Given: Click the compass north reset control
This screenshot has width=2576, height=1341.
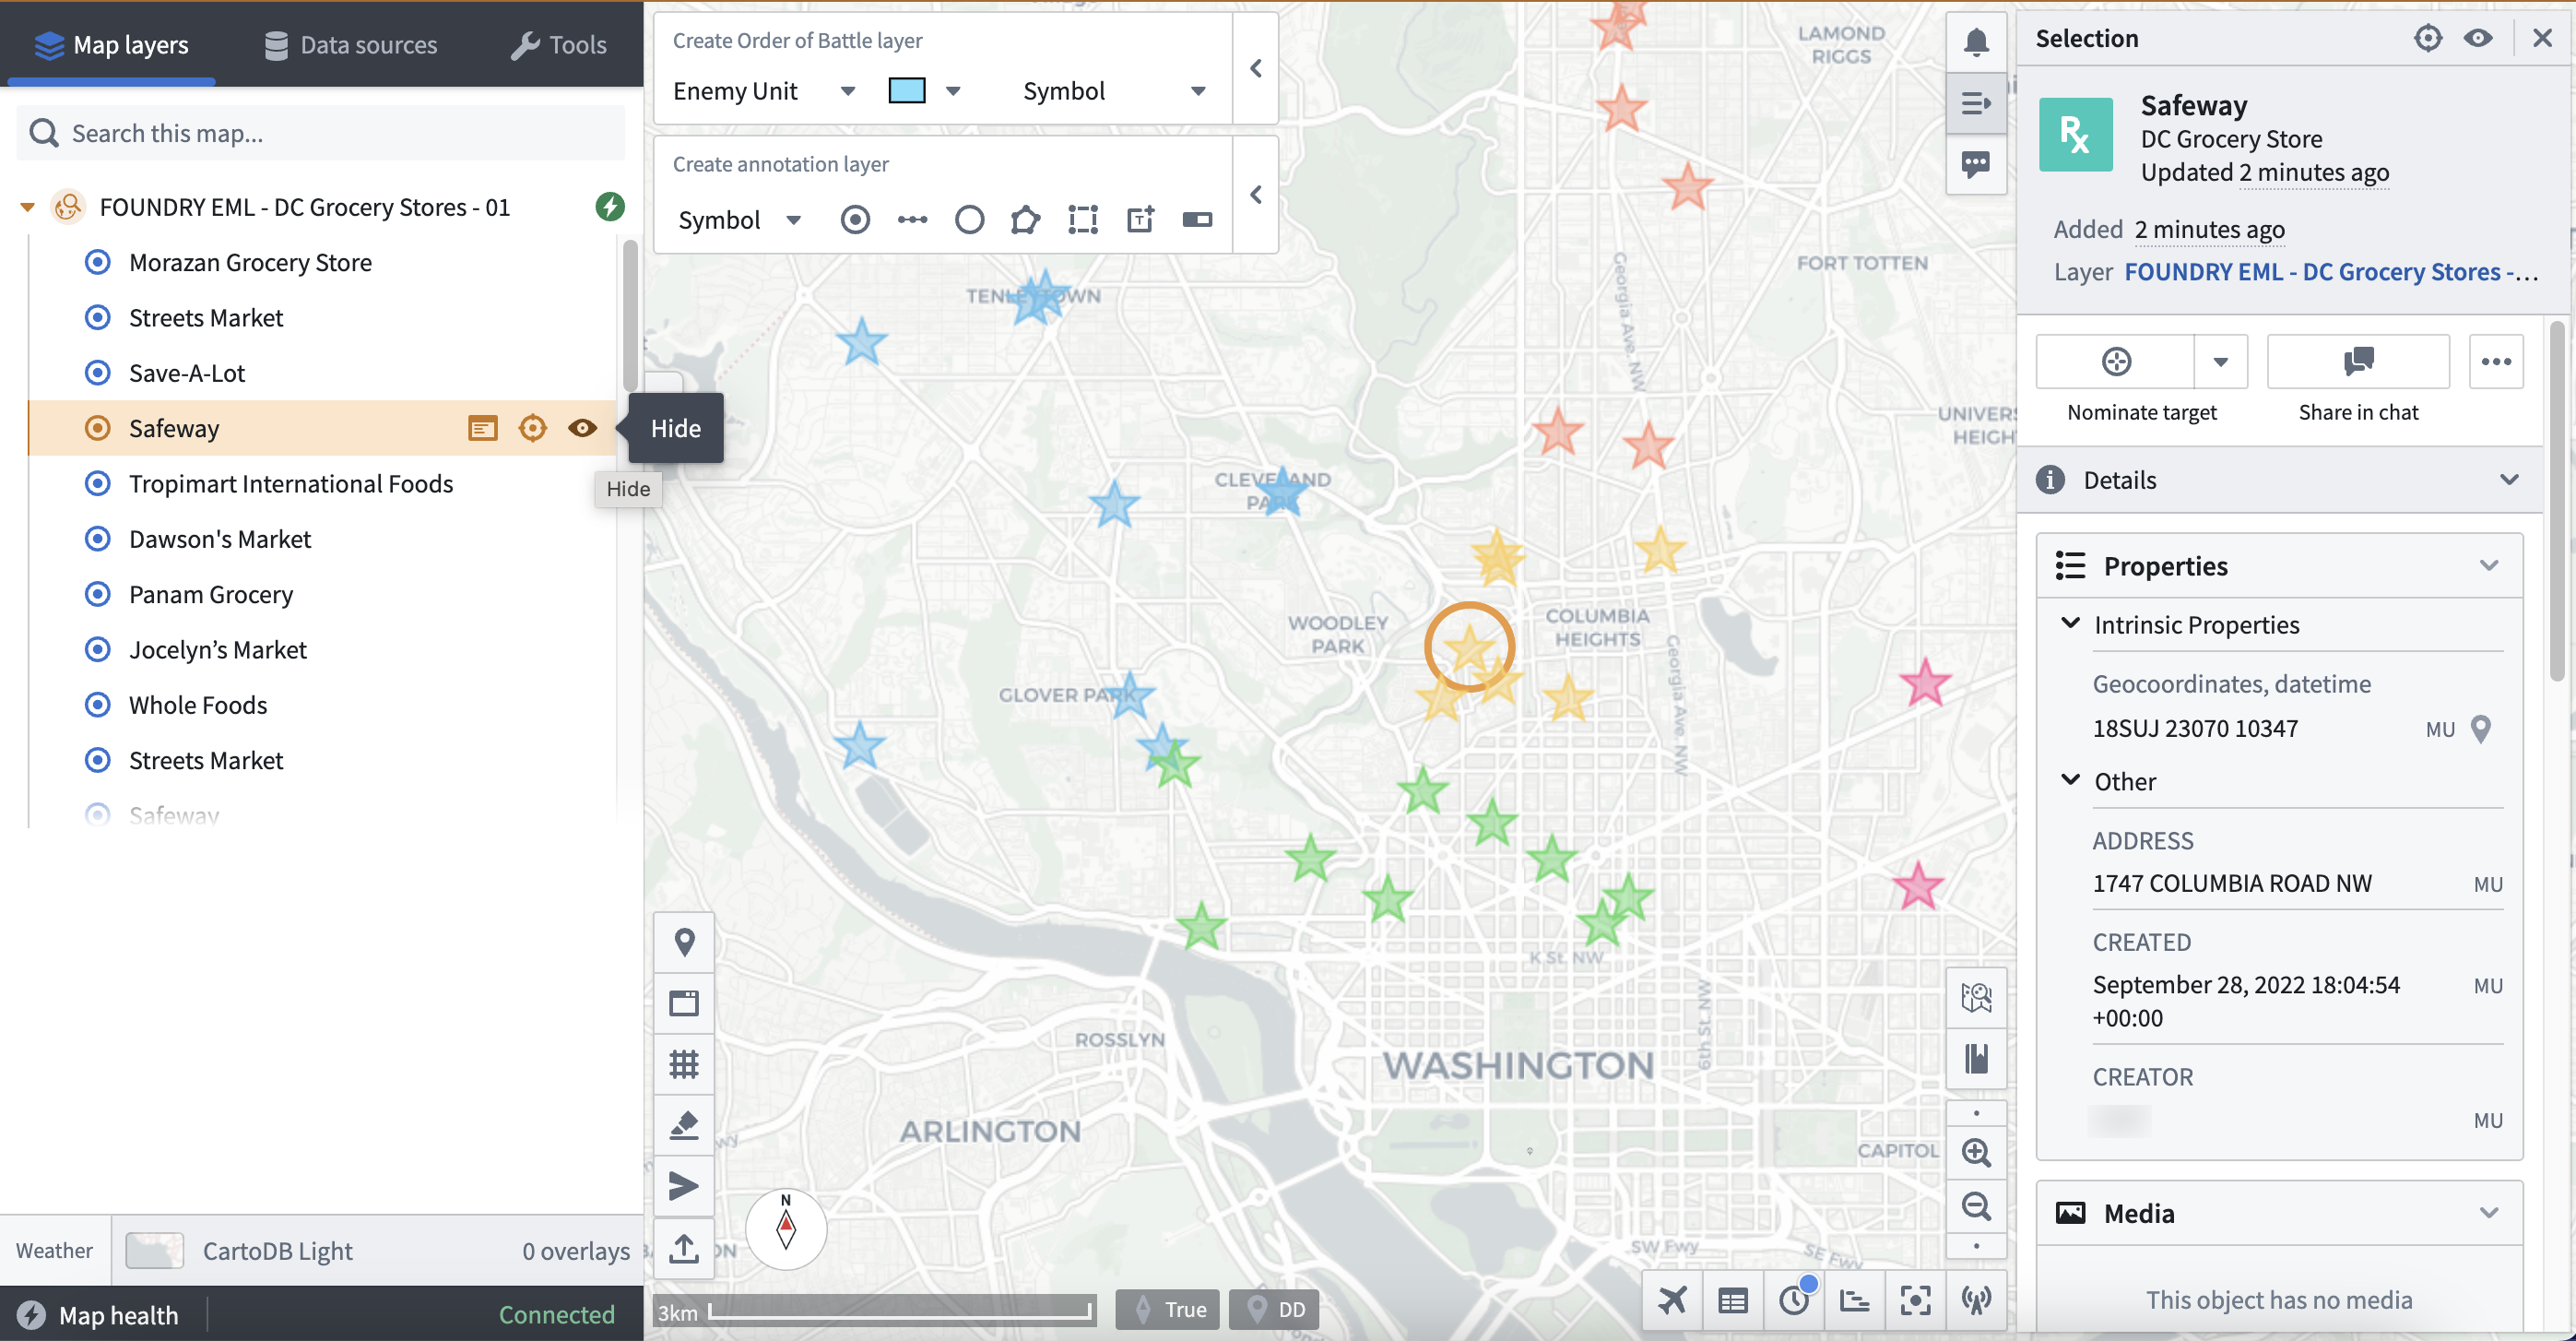Looking at the screenshot, I should (786, 1228).
